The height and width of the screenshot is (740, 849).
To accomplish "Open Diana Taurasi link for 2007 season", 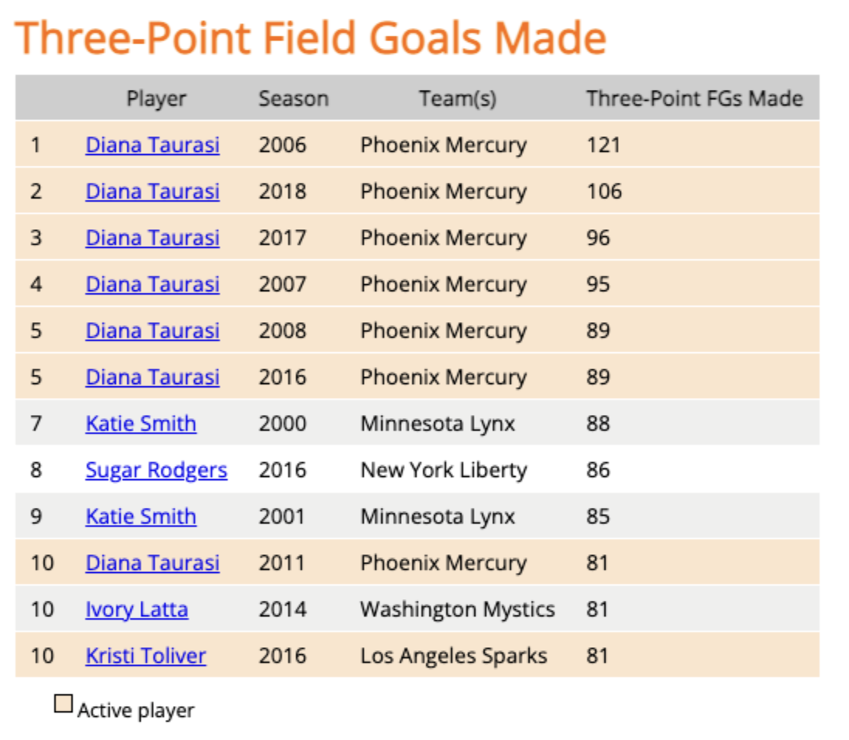I will [x=152, y=284].
